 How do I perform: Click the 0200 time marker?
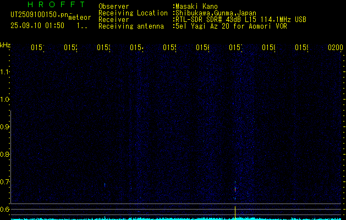336,47
